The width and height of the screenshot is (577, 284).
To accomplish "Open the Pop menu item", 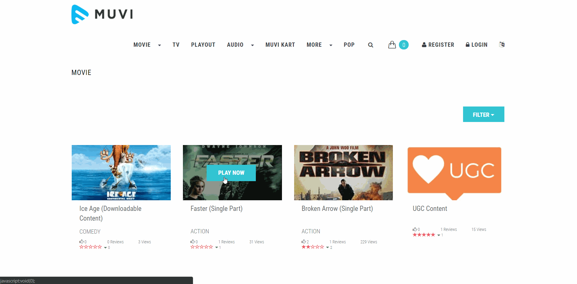I will tap(349, 45).
